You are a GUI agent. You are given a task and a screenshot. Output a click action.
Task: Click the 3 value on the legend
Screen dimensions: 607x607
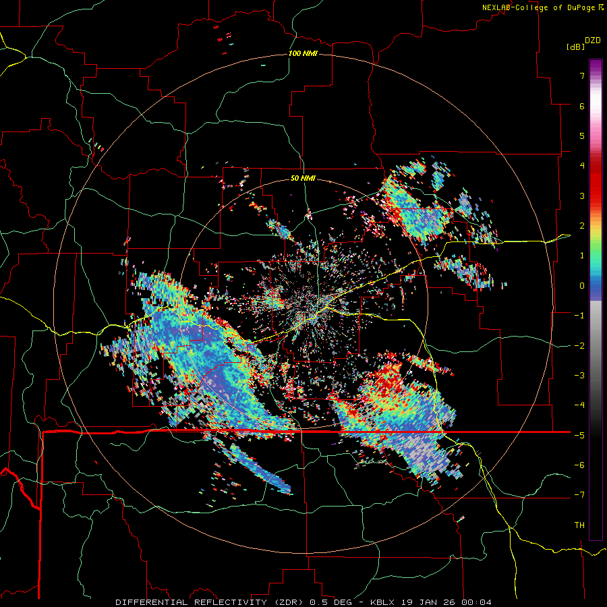[x=582, y=196]
